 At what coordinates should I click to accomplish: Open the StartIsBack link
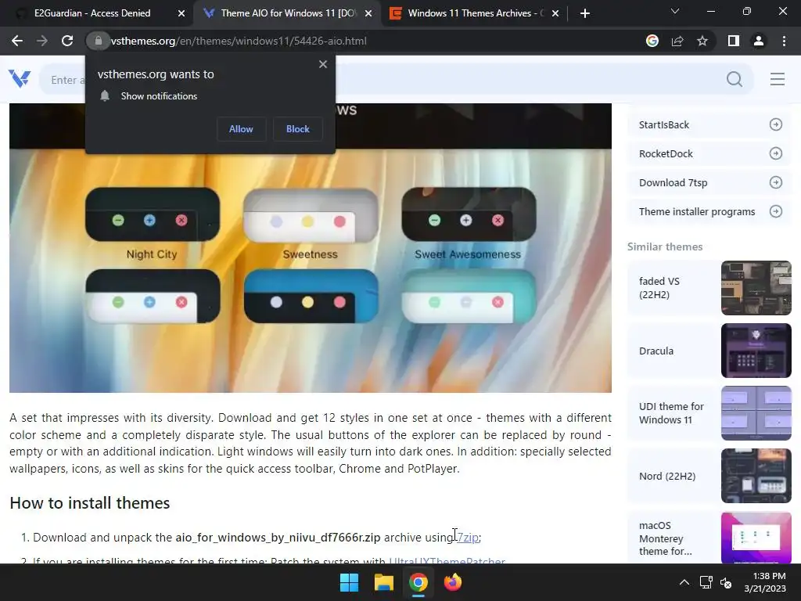coord(664,124)
